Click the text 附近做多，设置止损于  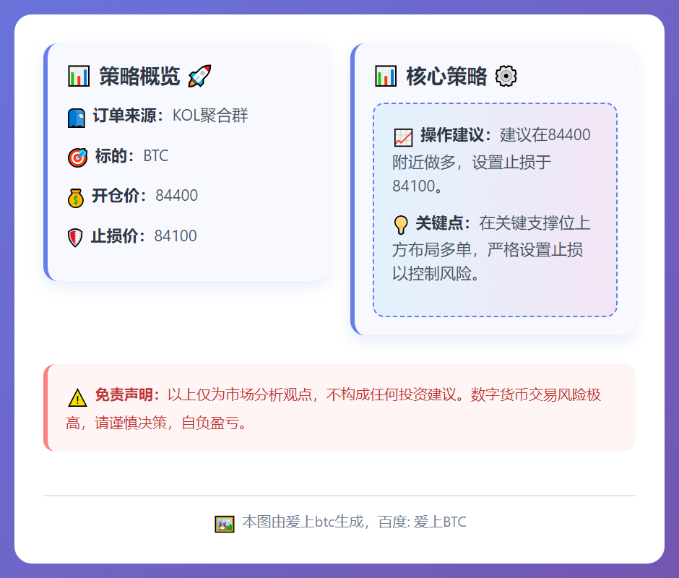point(472,163)
